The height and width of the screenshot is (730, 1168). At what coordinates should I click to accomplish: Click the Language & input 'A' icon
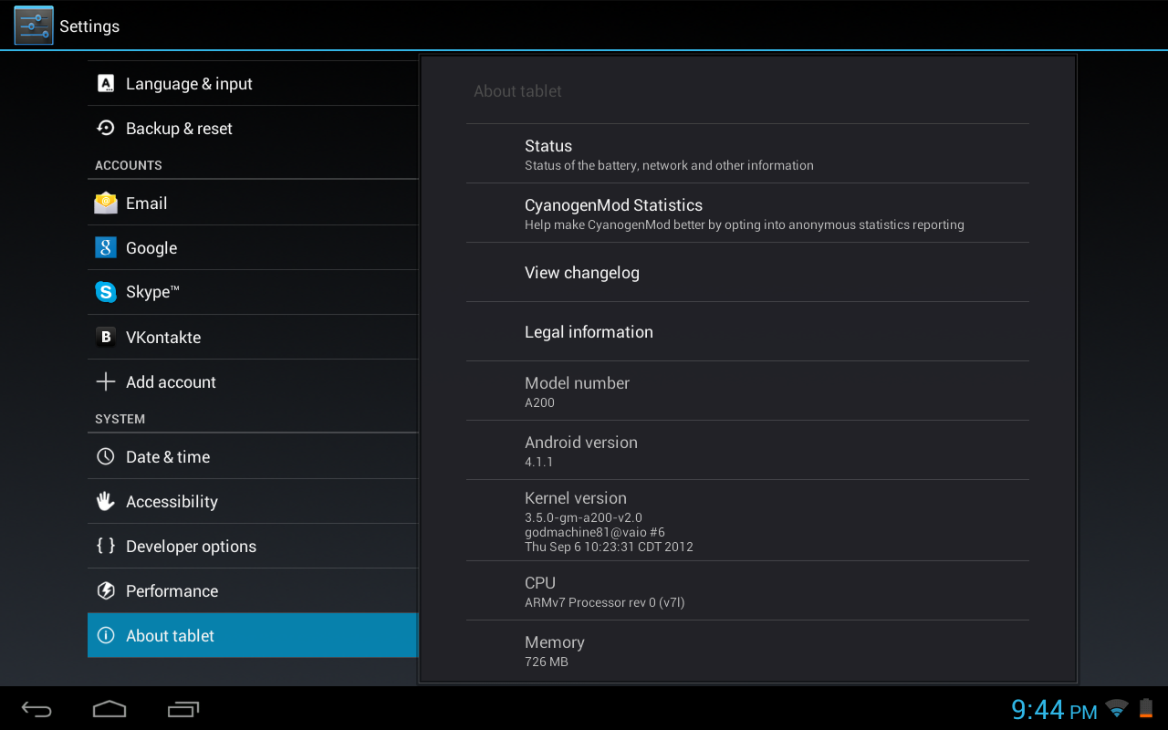[x=106, y=84]
